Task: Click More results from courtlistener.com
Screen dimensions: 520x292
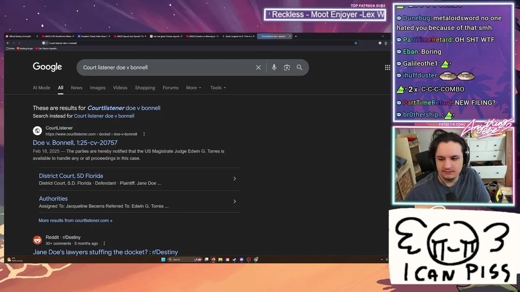Action: pyautogui.click(x=76, y=221)
